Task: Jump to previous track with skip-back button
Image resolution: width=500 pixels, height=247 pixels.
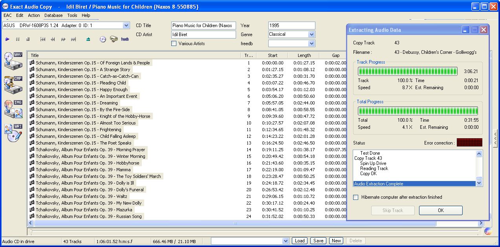Action: pos(43,39)
